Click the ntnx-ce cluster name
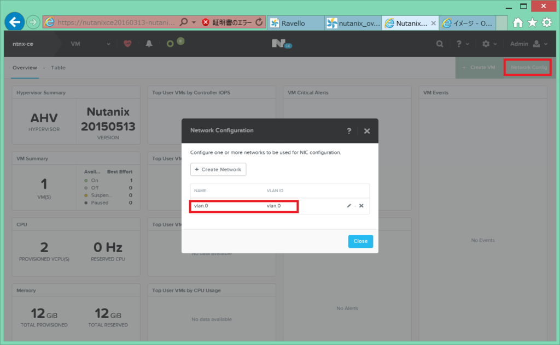This screenshot has width=560, height=345. 23,44
